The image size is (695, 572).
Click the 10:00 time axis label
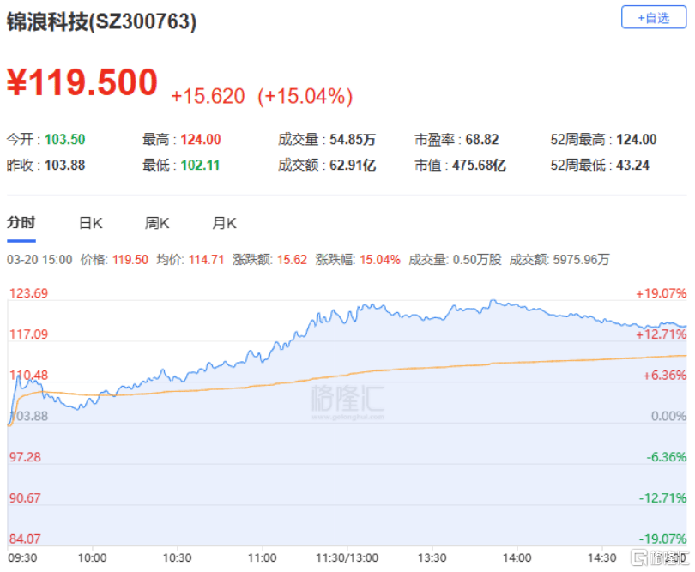click(91, 557)
